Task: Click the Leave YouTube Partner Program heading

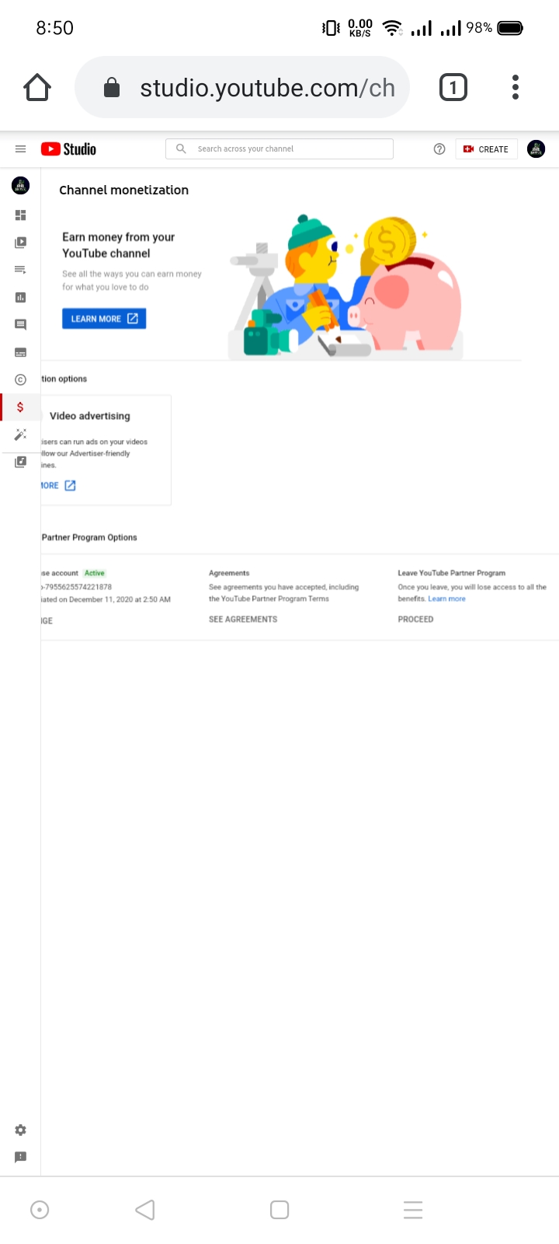Action: click(x=452, y=573)
